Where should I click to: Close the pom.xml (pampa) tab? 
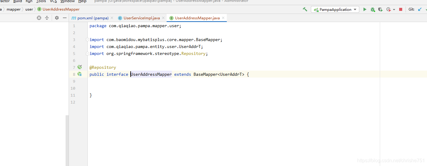tap(112, 18)
